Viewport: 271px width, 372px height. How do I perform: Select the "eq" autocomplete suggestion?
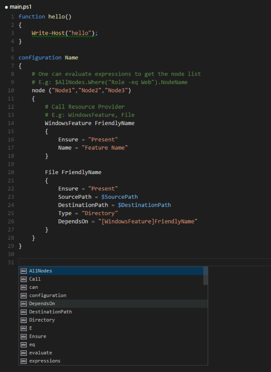[x=33, y=344]
